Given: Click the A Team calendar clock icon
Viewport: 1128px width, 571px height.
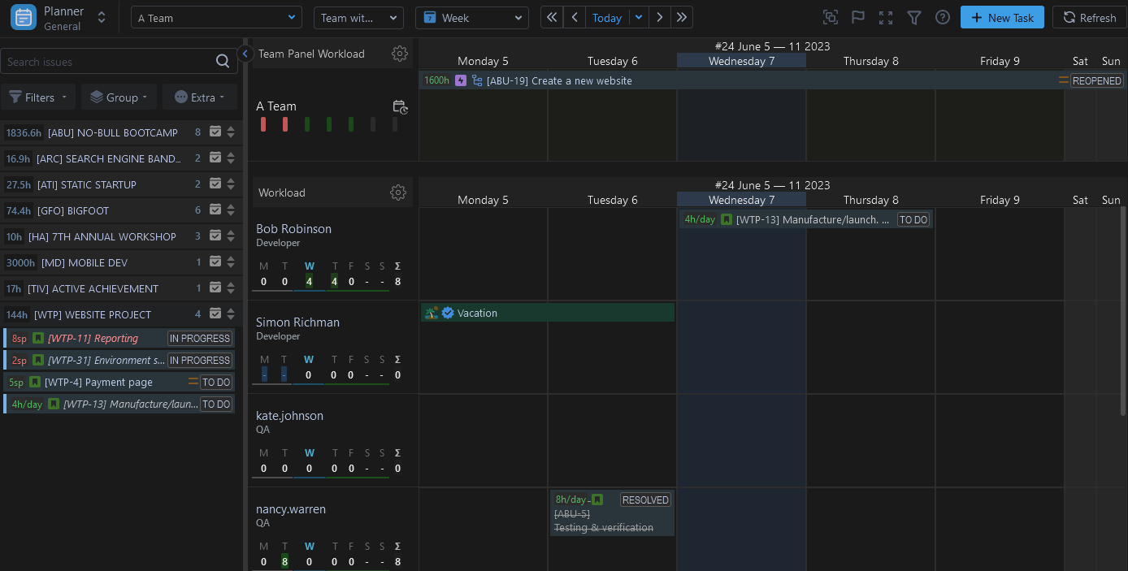Looking at the screenshot, I should click(400, 107).
